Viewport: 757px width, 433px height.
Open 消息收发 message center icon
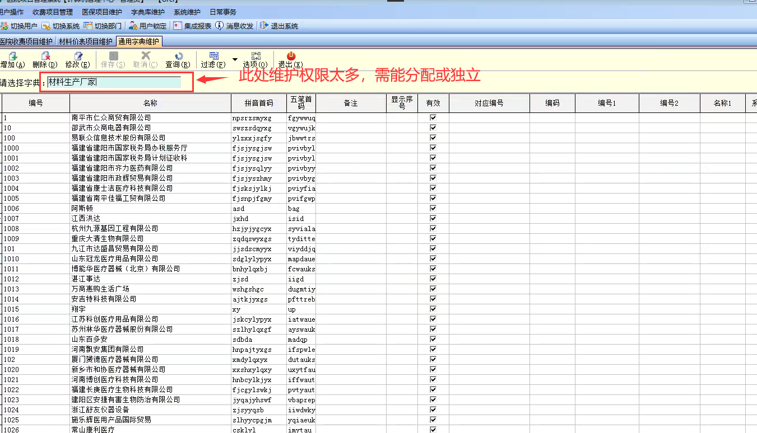coord(220,26)
